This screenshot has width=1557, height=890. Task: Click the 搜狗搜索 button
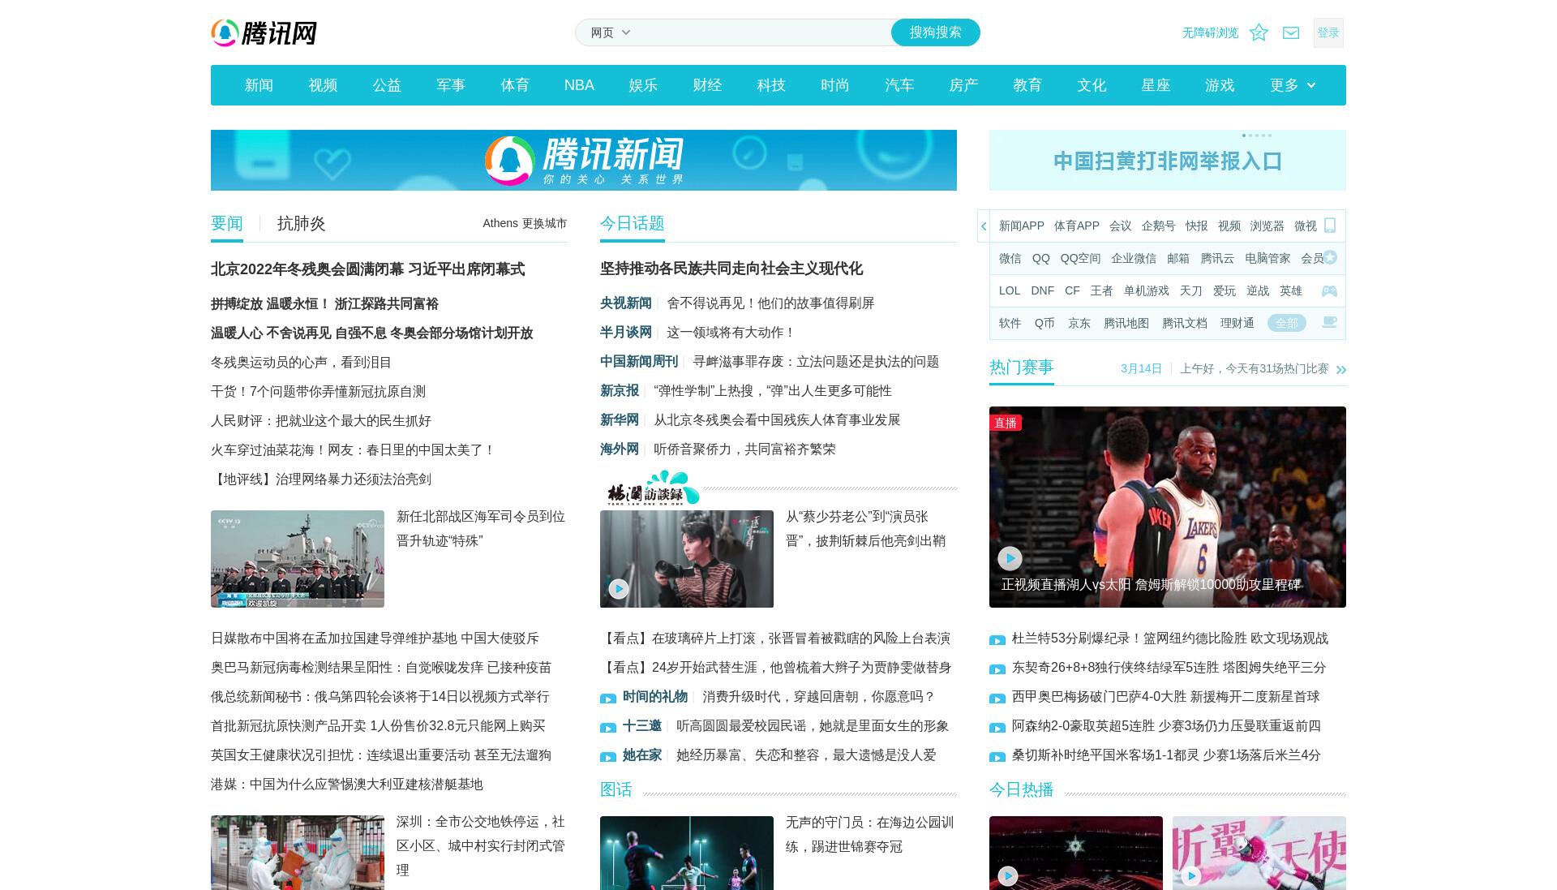(x=936, y=32)
